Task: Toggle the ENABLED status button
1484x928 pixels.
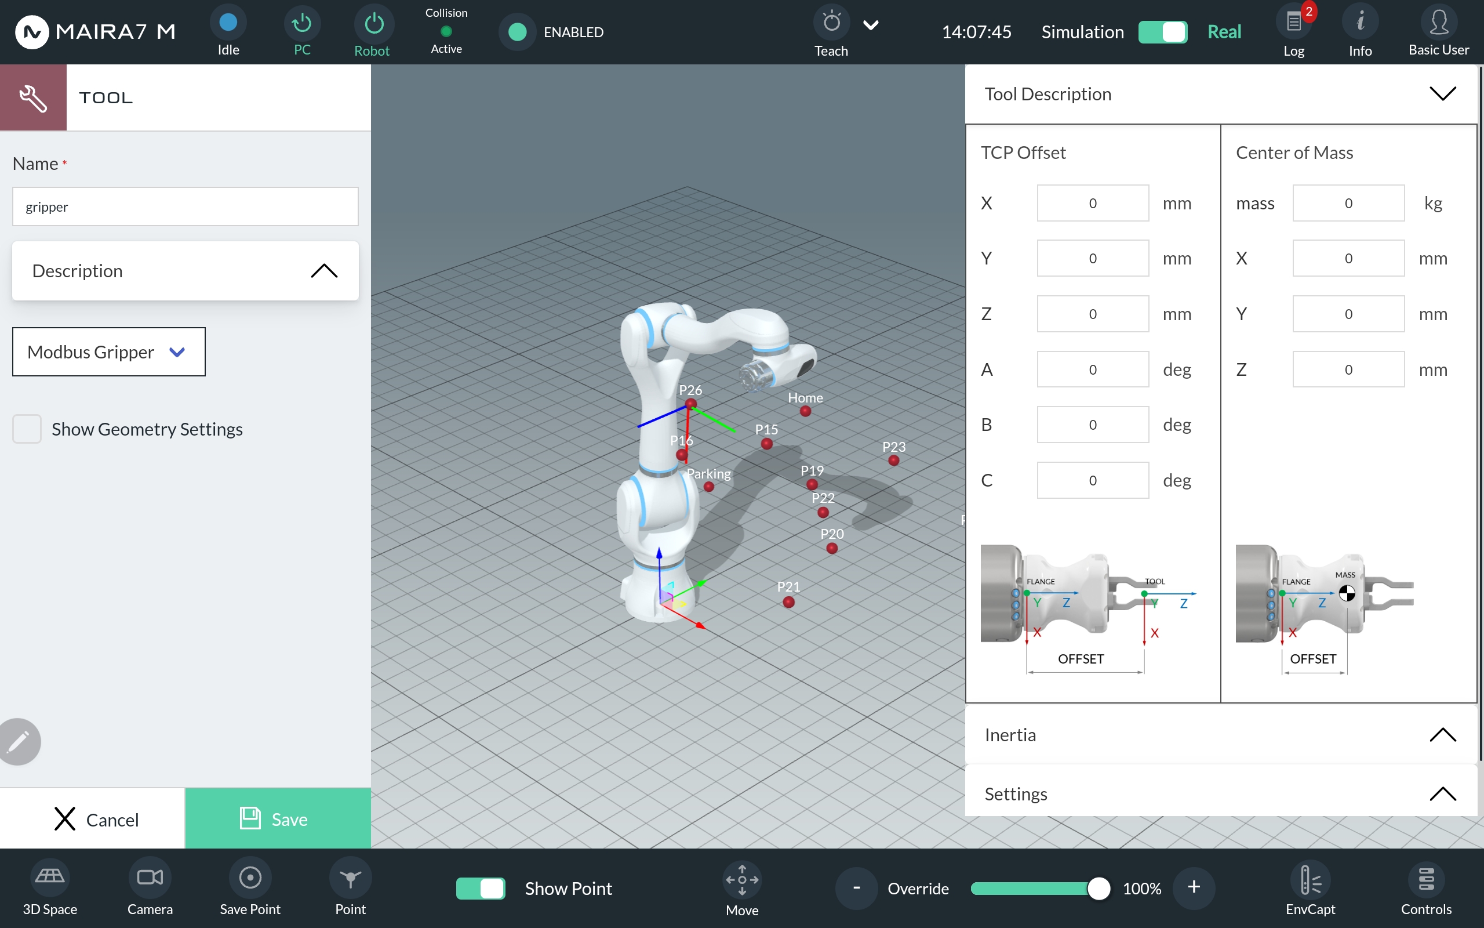Action: pos(518,32)
